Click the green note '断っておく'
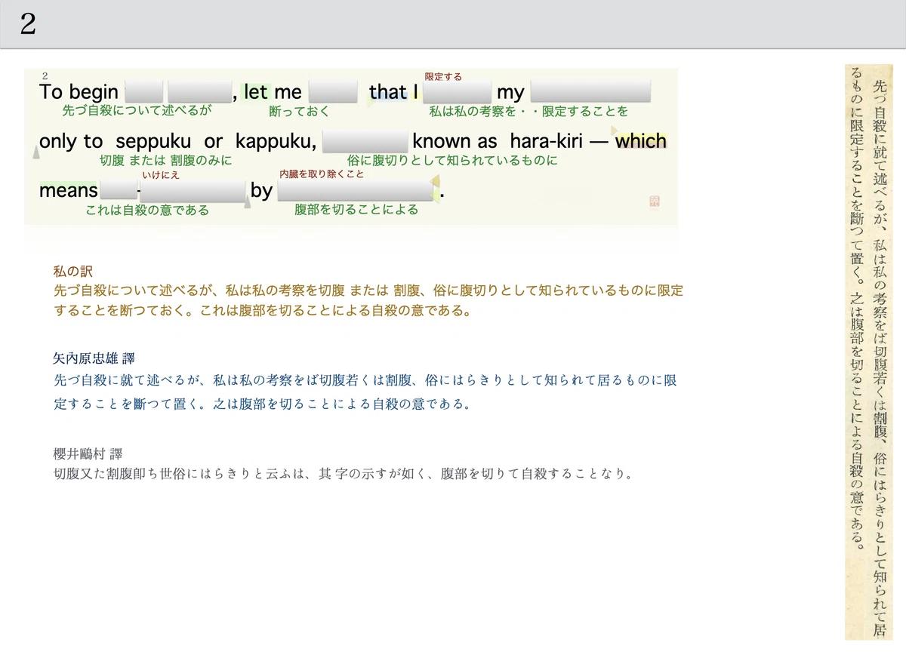The width and height of the screenshot is (906, 664). 299,112
